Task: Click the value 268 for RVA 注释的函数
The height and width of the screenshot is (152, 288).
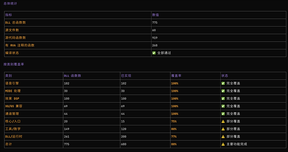Action: [155, 45]
